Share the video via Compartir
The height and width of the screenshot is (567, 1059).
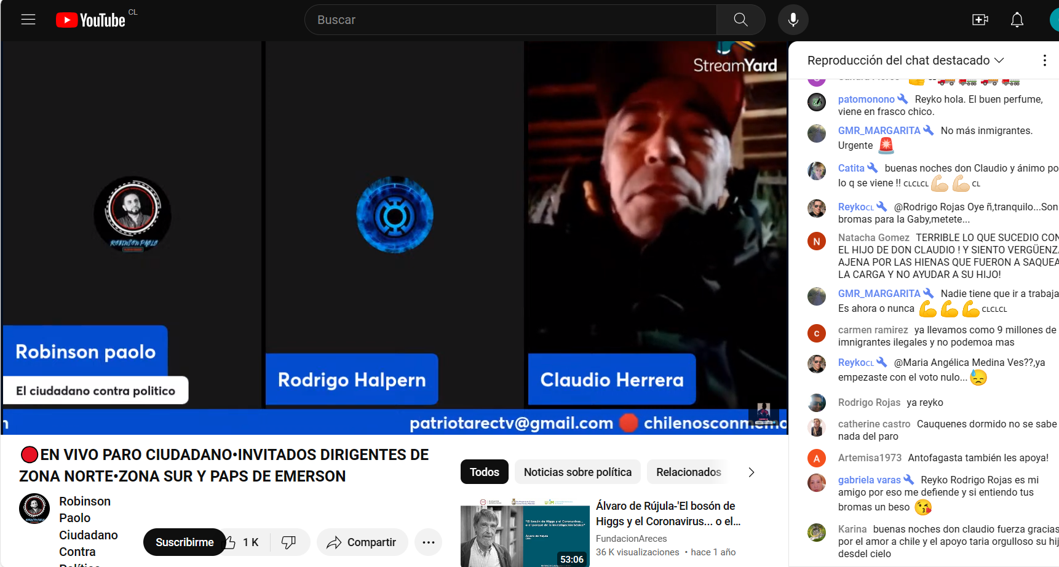362,542
